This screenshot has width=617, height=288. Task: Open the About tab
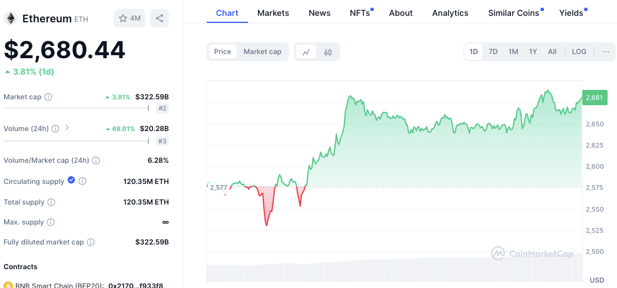pyautogui.click(x=401, y=13)
